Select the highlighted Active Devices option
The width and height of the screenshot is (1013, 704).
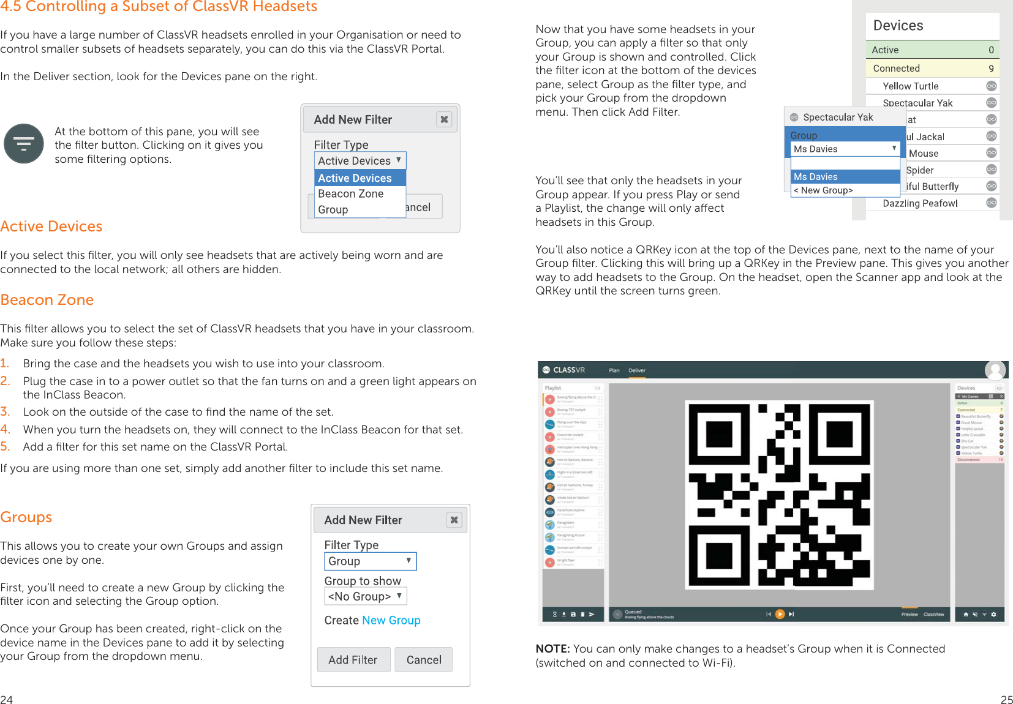(360, 178)
